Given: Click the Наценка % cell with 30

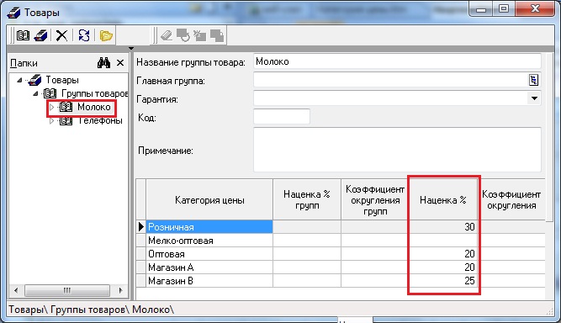Looking at the screenshot, I should click(x=443, y=227).
